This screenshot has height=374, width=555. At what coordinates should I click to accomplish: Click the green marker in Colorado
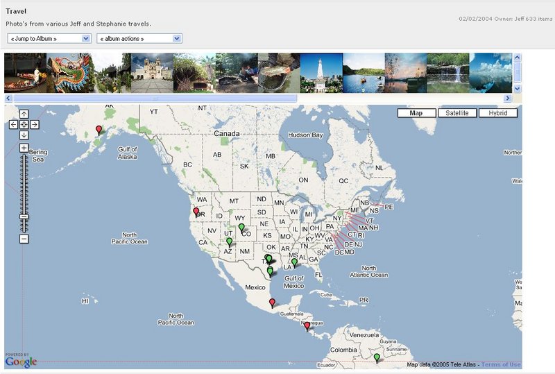coord(241,227)
